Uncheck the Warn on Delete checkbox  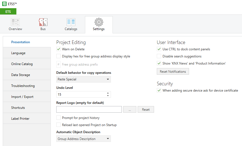pyautogui.click(x=58, y=49)
